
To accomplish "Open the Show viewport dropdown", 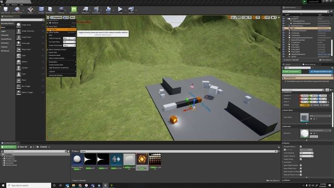I will click(x=73, y=17).
